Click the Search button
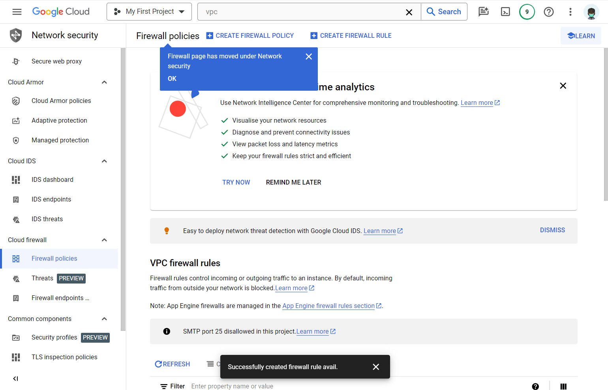This screenshot has width=608, height=390. [x=444, y=12]
